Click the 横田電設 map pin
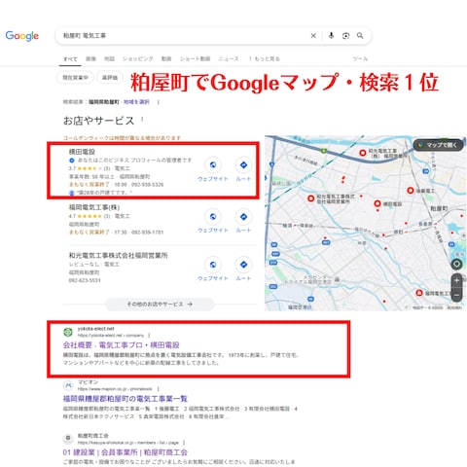467x467 pixels. tap(377, 203)
